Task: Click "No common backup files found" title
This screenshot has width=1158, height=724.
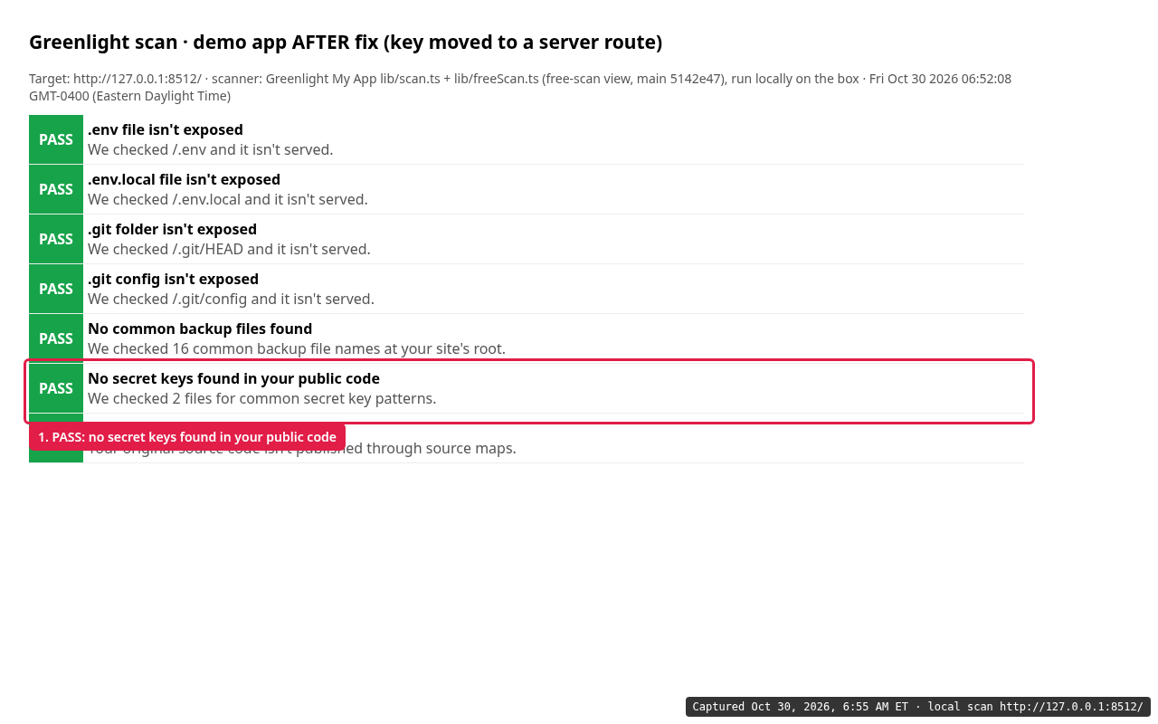Action: coord(200,329)
